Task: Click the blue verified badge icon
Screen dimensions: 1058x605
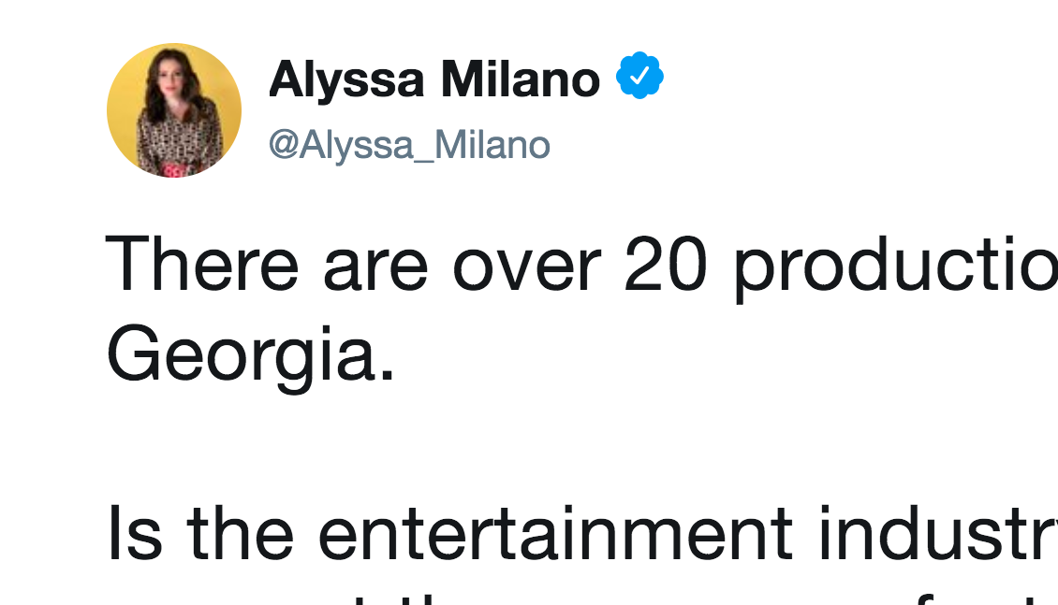Action: tap(639, 76)
